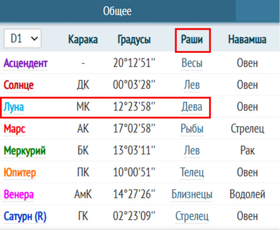Click the Навамша column header
This screenshot has height=230, width=280.
(x=247, y=39)
